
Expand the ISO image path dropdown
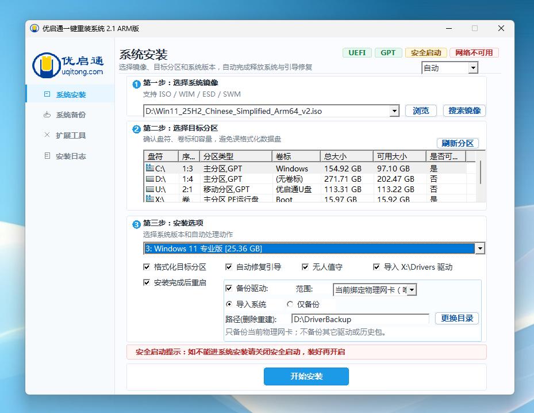click(x=394, y=111)
